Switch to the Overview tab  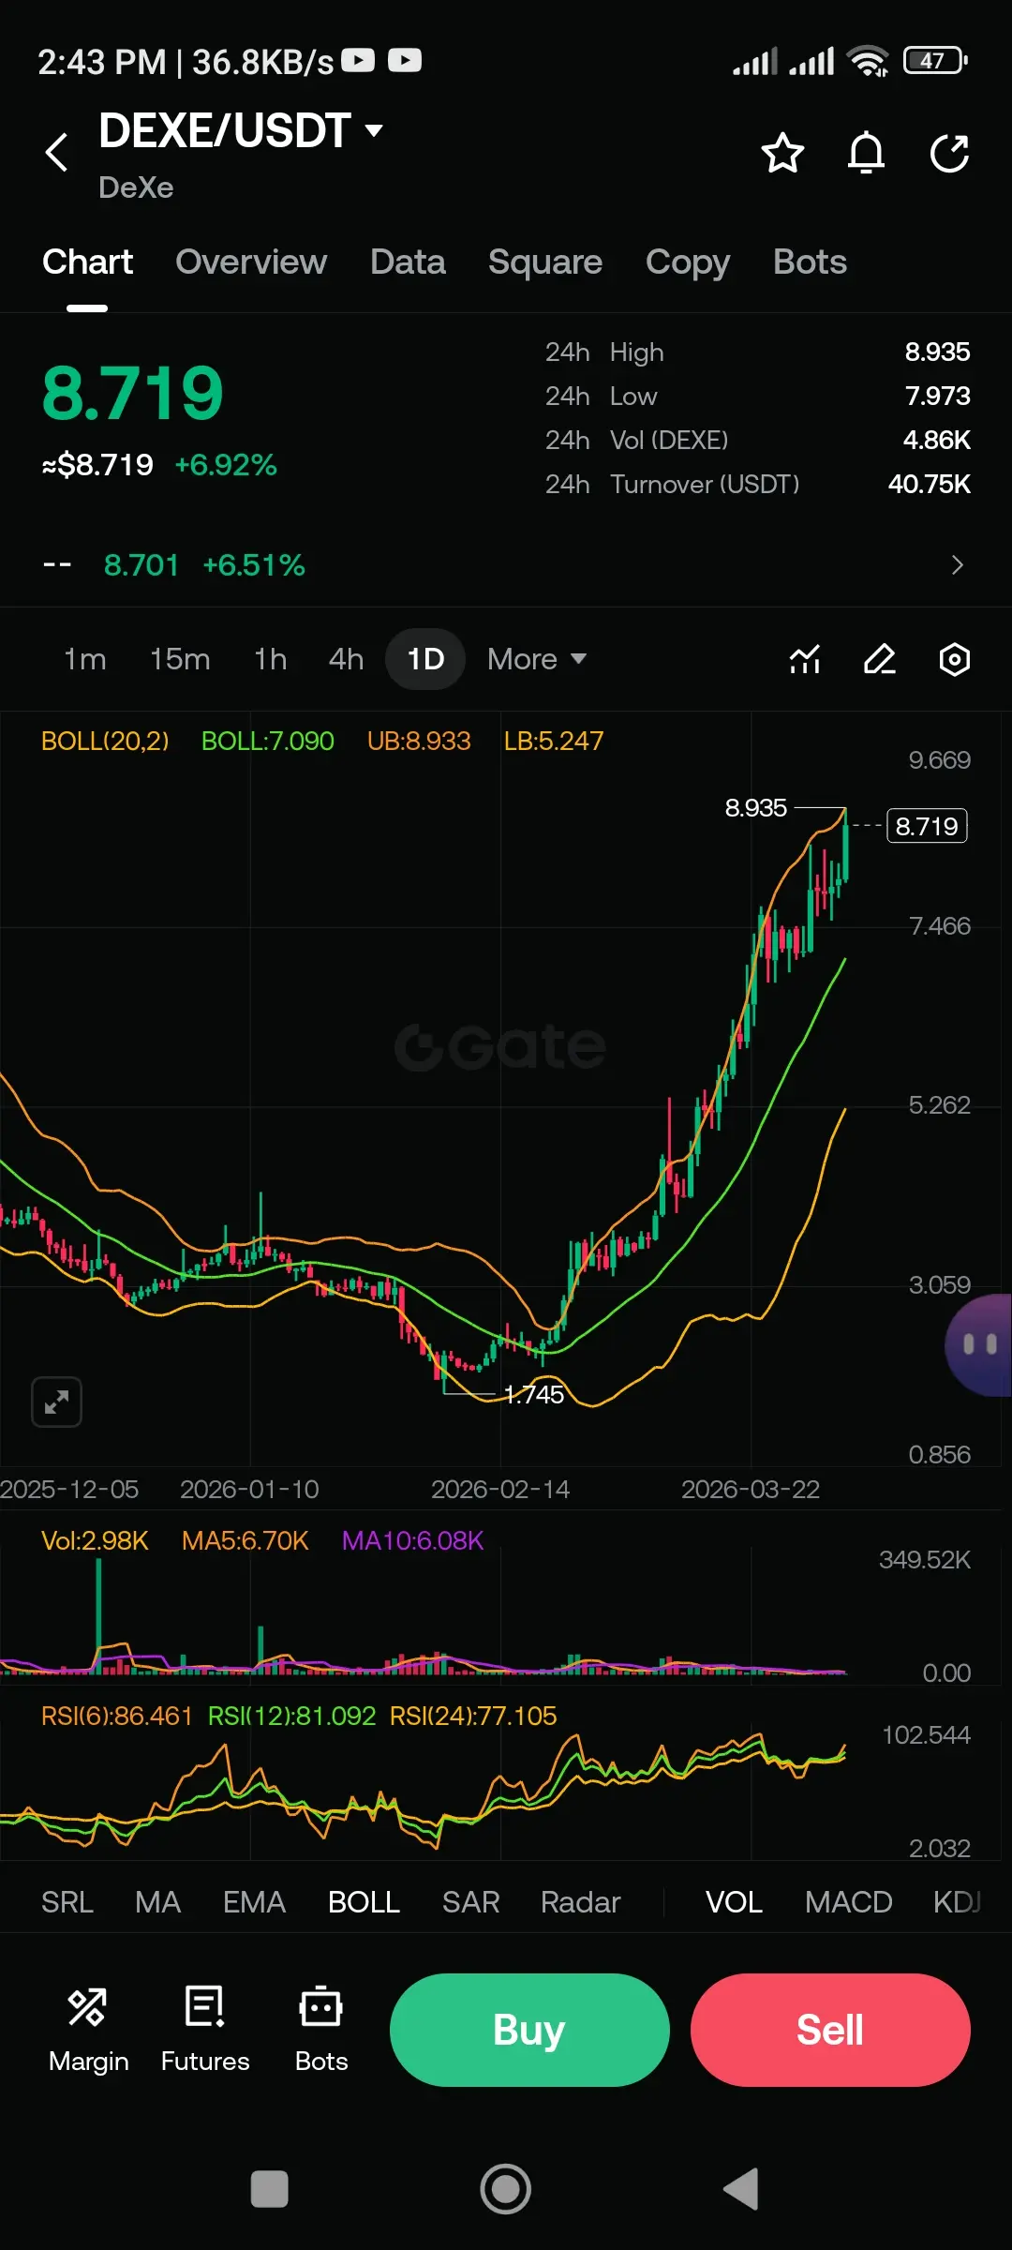(x=251, y=262)
